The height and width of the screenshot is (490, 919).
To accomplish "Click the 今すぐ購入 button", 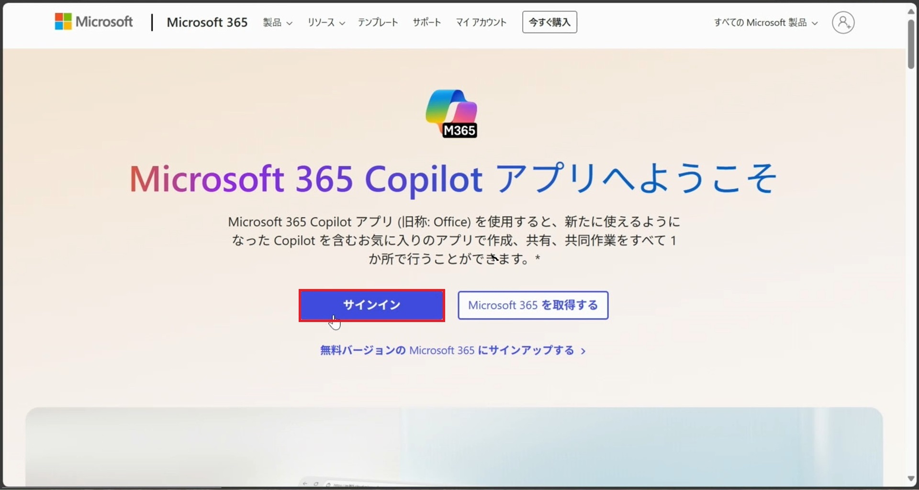I will [549, 22].
